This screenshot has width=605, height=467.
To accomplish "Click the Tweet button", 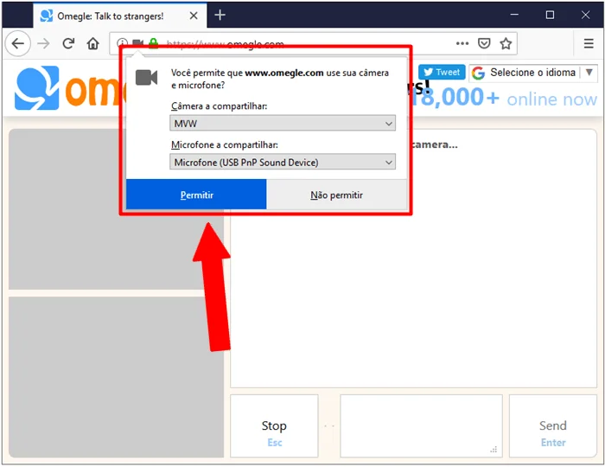I will click(442, 72).
